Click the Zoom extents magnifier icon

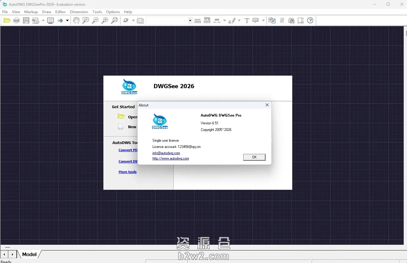pos(114,21)
